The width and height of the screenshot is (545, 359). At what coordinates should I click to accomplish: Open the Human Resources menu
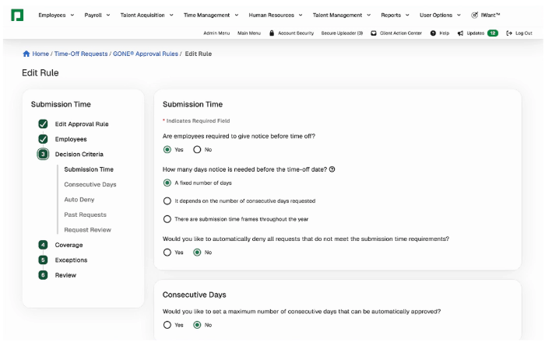pyautogui.click(x=272, y=15)
